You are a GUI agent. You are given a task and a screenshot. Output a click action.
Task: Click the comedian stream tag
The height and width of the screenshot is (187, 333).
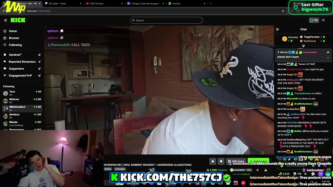point(120,169)
